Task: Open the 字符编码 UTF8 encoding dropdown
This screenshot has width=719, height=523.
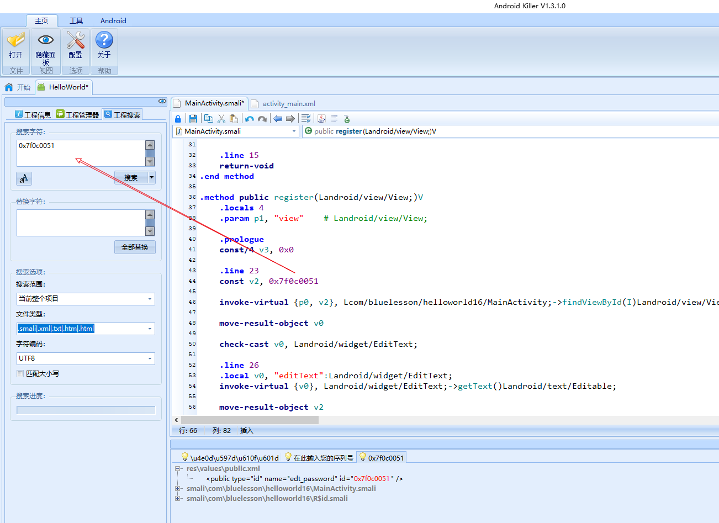Action: (x=150, y=358)
